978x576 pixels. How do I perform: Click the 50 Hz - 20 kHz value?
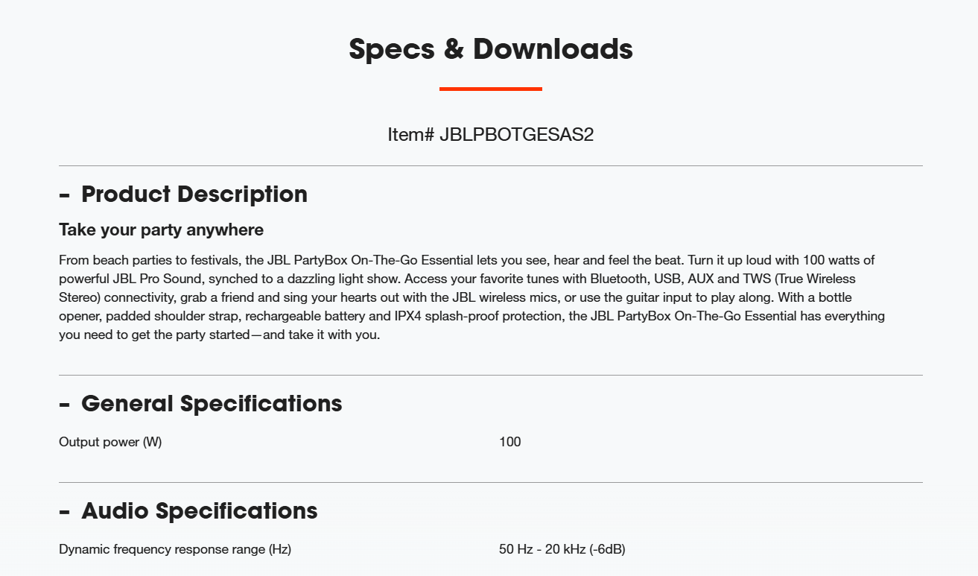[562, 549]
